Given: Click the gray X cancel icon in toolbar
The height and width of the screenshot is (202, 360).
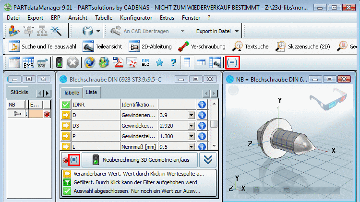Looking at the screenshot, I should coord(73,62).
